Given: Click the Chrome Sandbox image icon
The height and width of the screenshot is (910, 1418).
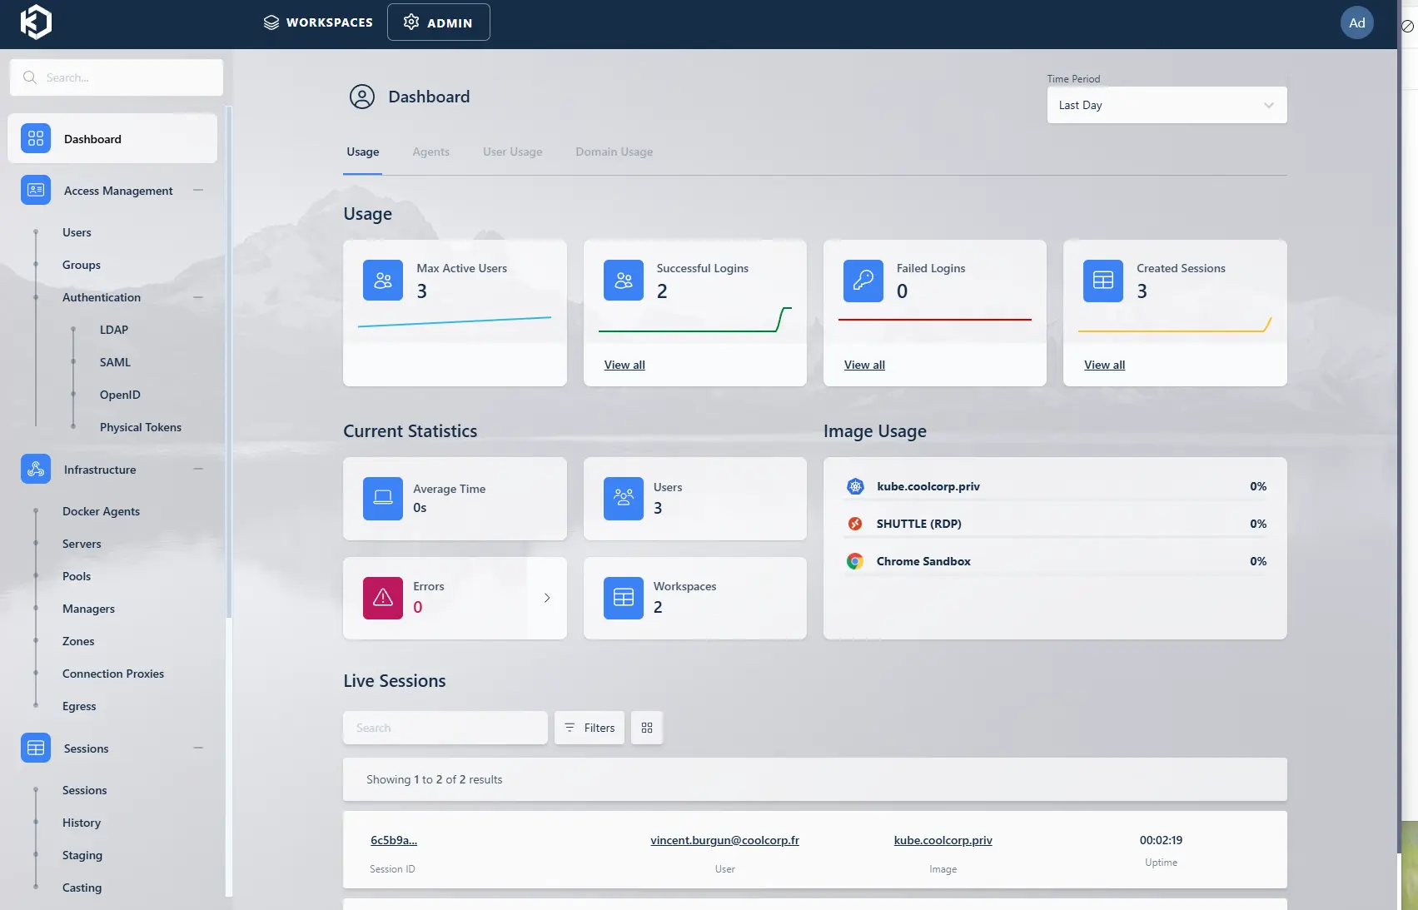Looking at the screenshot, I should (855, 561).
